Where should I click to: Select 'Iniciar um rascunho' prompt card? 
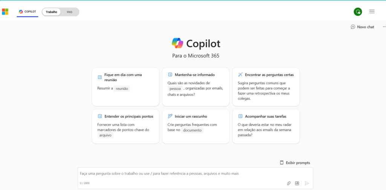[196, 126]
